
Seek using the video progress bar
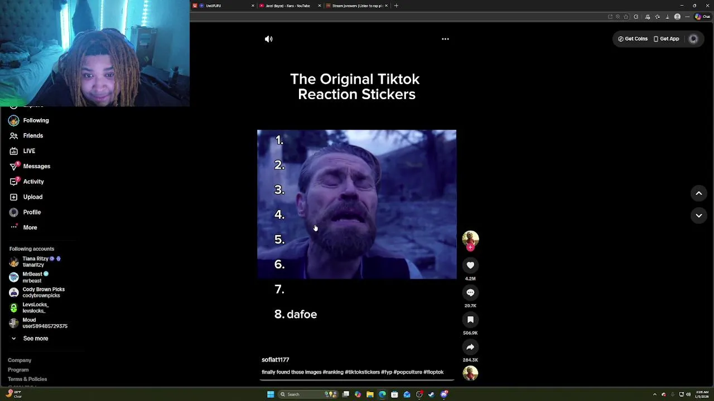357,381
